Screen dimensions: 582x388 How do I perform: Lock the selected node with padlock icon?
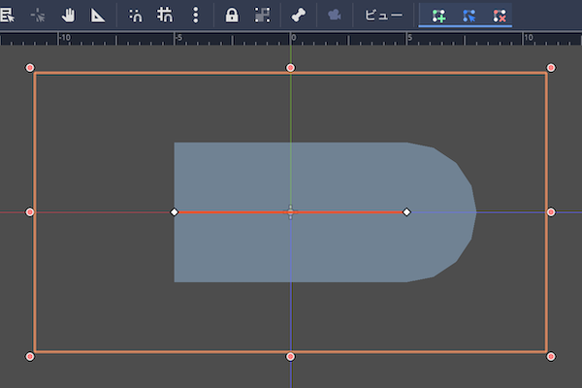tap(232, 16)
